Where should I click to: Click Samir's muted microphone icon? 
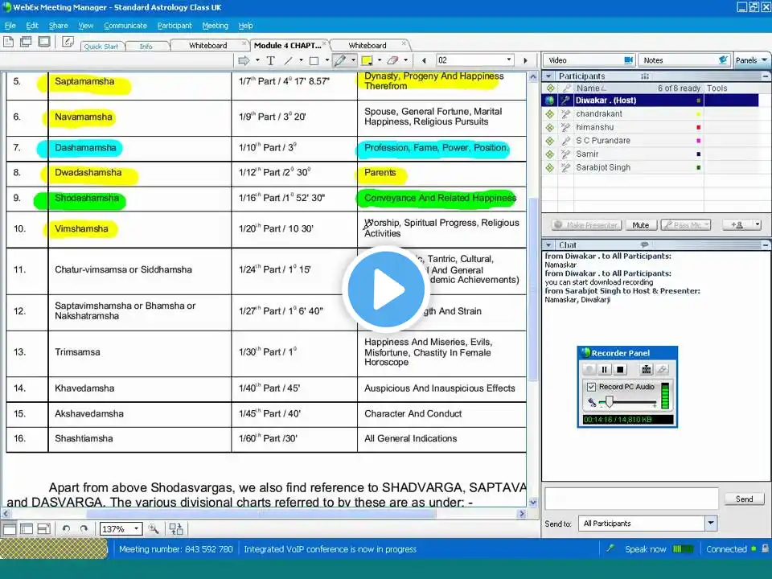pos(565,154)
